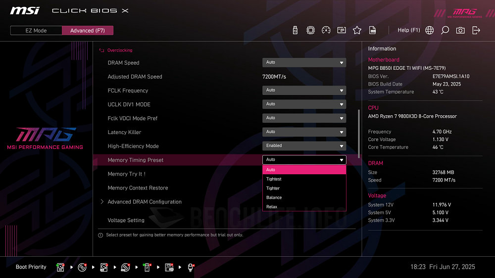495x278 pixels.
Task: Click the BIOS version E7E79AMSI.1A10 text
Action: pos(451,76)
